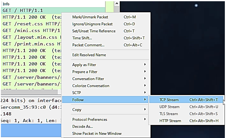Viewport: 226px width, 138px height.
Task: Follow the TCP Stream
Action: pyautogui.click(x=186, y=100)
